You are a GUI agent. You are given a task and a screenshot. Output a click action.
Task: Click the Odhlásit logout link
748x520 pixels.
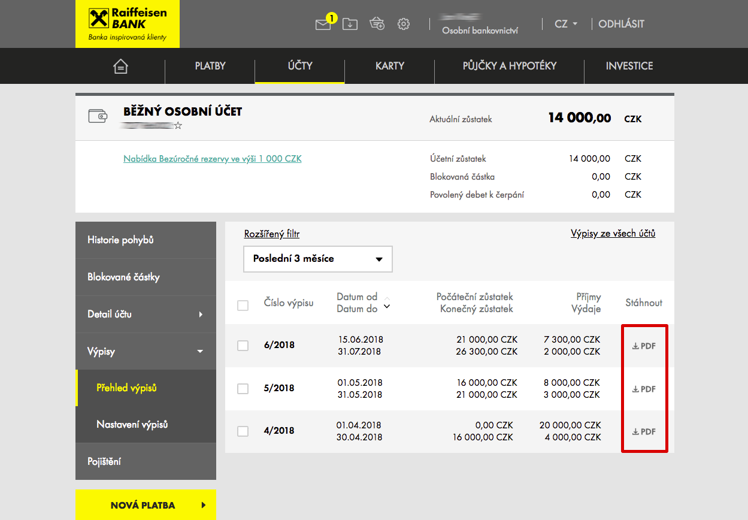click(621, 24)
